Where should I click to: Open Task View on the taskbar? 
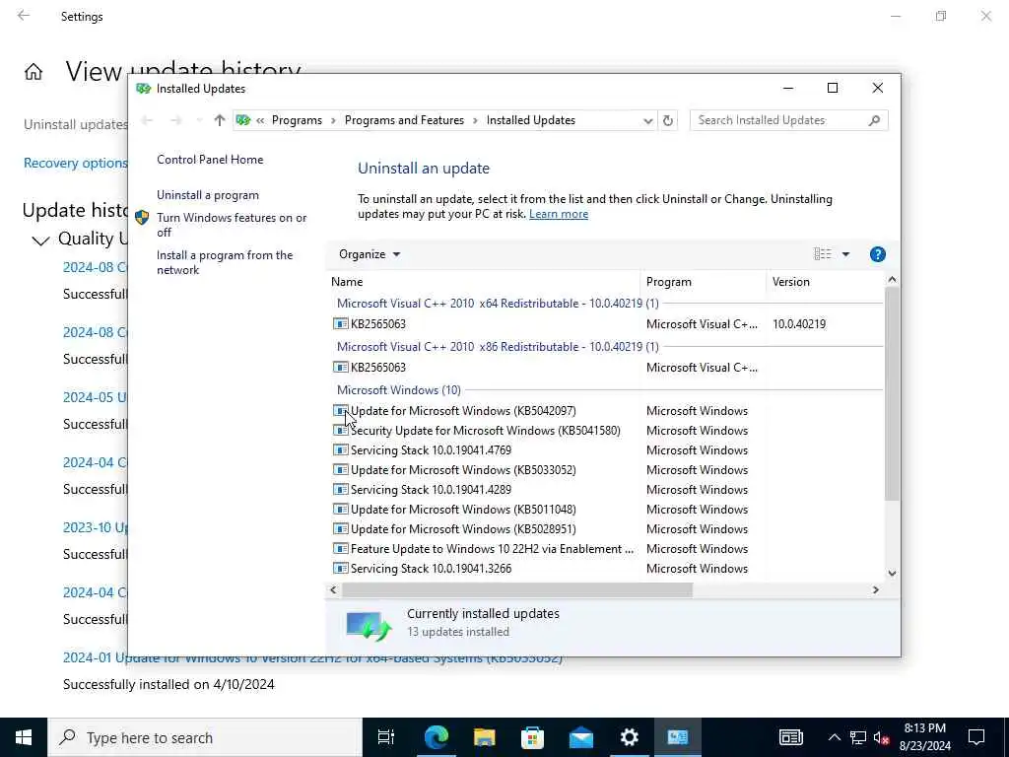386,737
